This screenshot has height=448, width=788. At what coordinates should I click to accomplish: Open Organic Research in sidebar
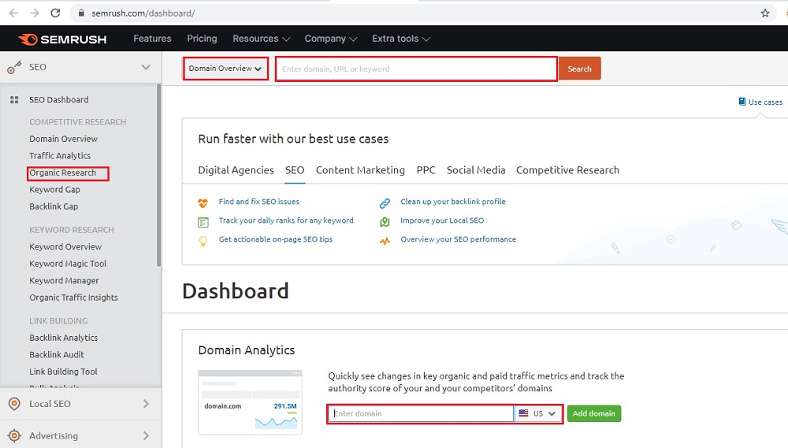pos(63,172)
